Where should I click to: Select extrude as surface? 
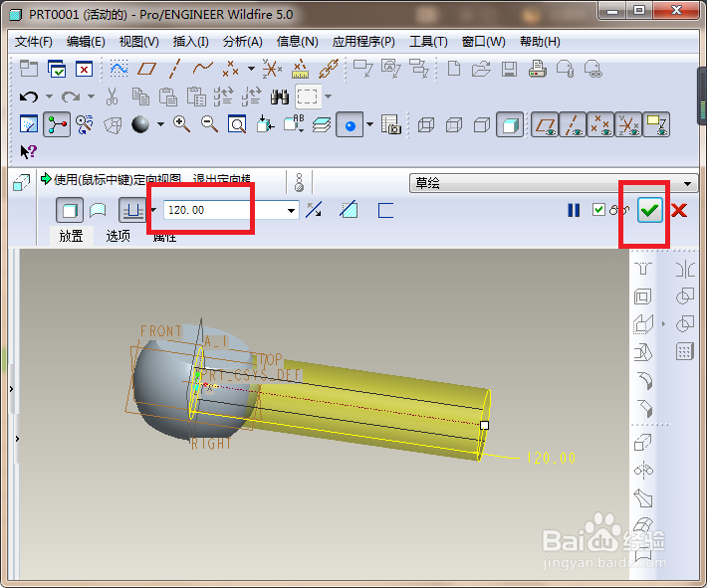[98, 210]
